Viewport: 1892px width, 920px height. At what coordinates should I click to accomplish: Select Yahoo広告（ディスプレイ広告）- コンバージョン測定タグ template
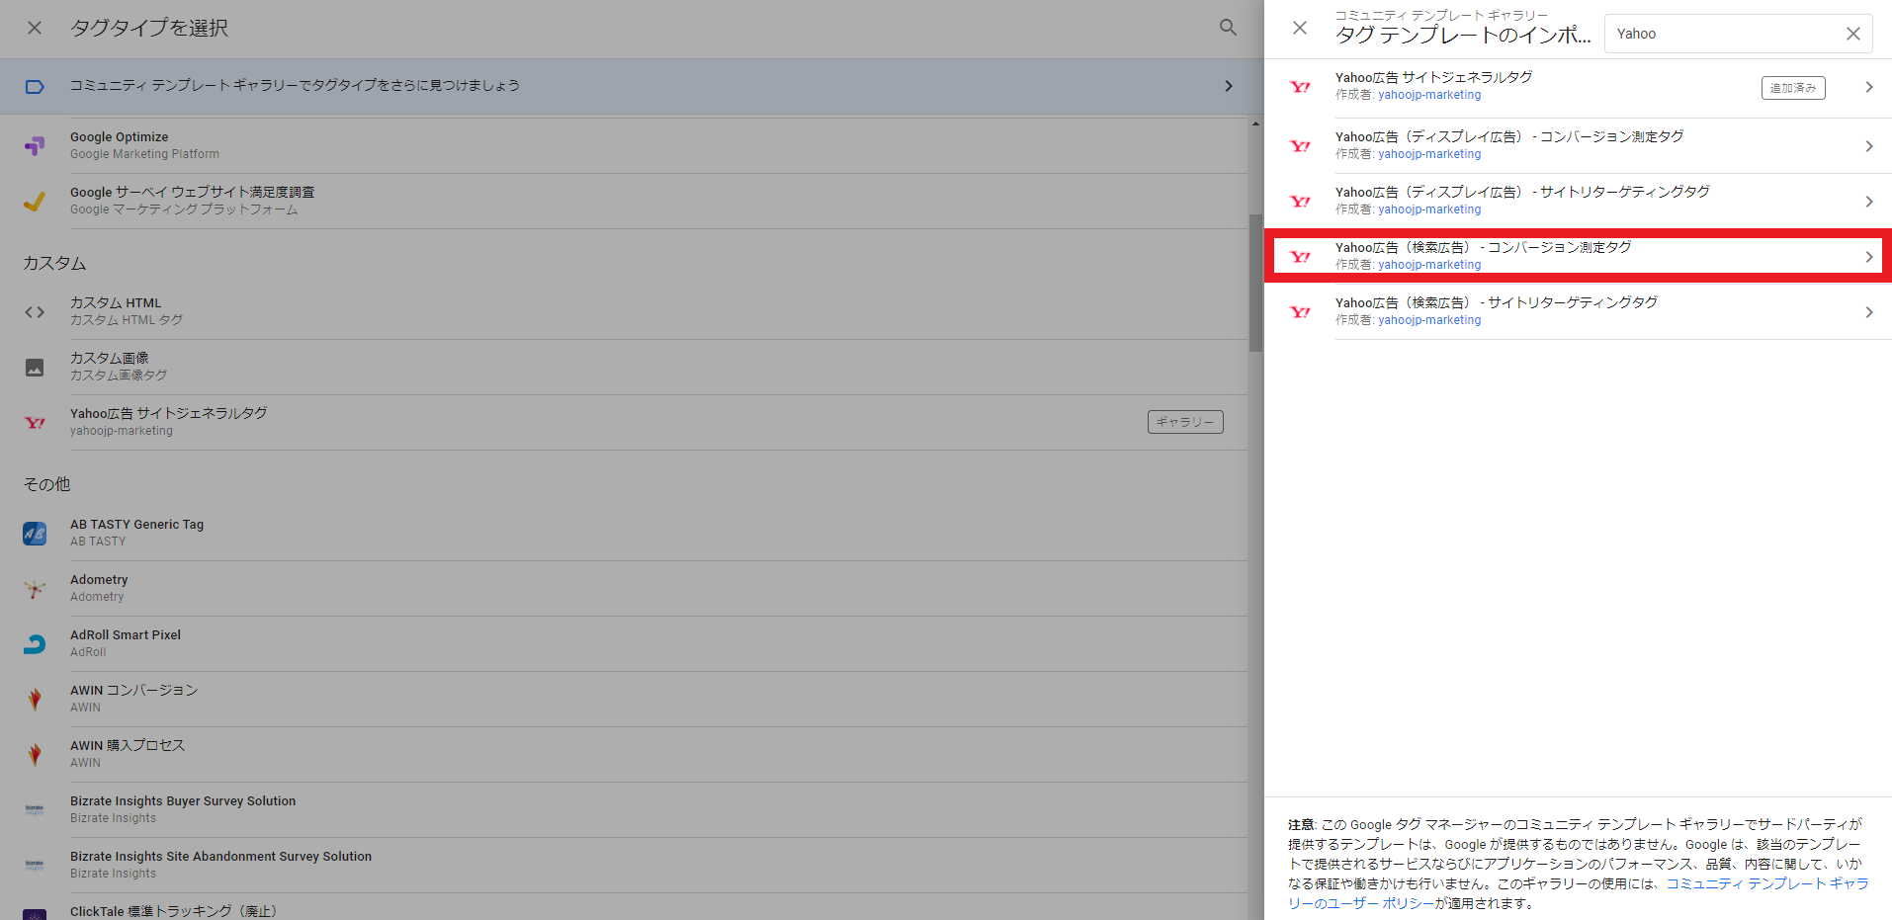click(x=1578, y=146)
